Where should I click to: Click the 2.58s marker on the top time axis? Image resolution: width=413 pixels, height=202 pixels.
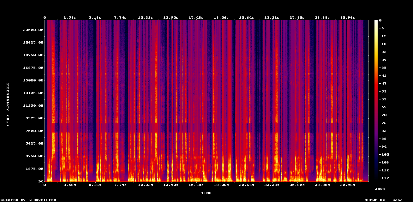69,17
